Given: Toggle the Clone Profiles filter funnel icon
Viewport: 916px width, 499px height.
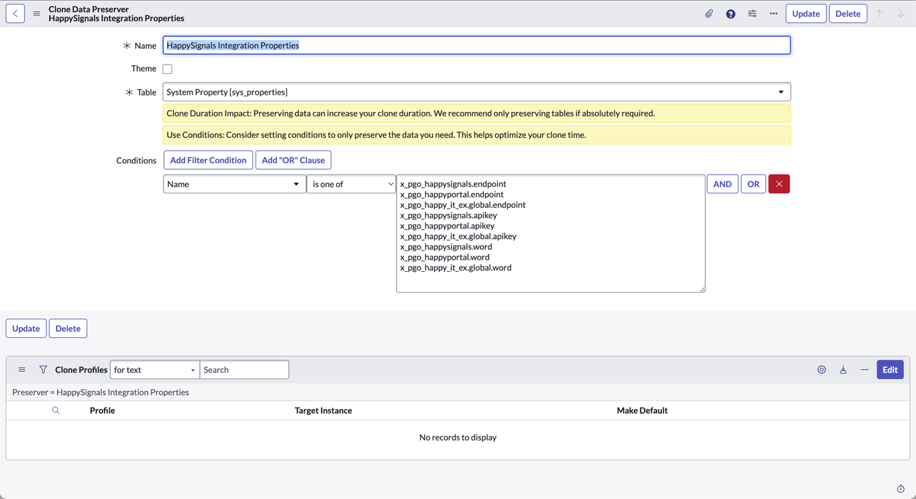Looking at the screenshot, I should [43, 370].
